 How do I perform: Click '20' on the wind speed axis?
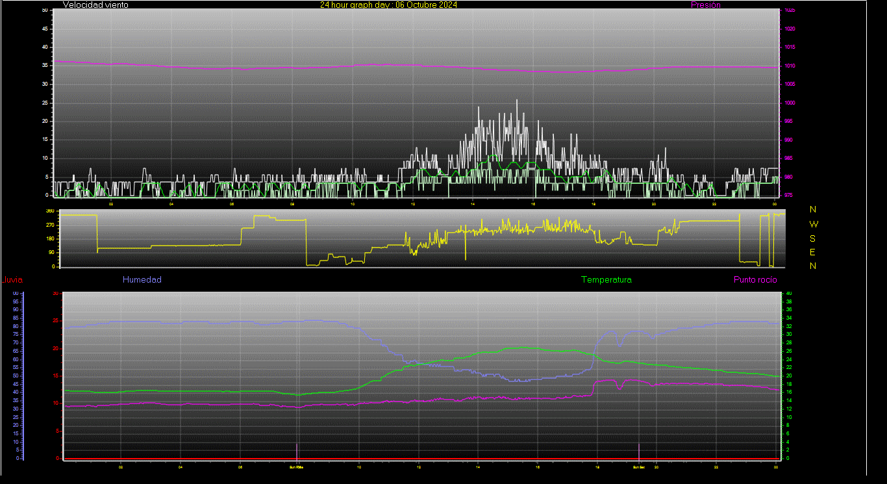45,121
